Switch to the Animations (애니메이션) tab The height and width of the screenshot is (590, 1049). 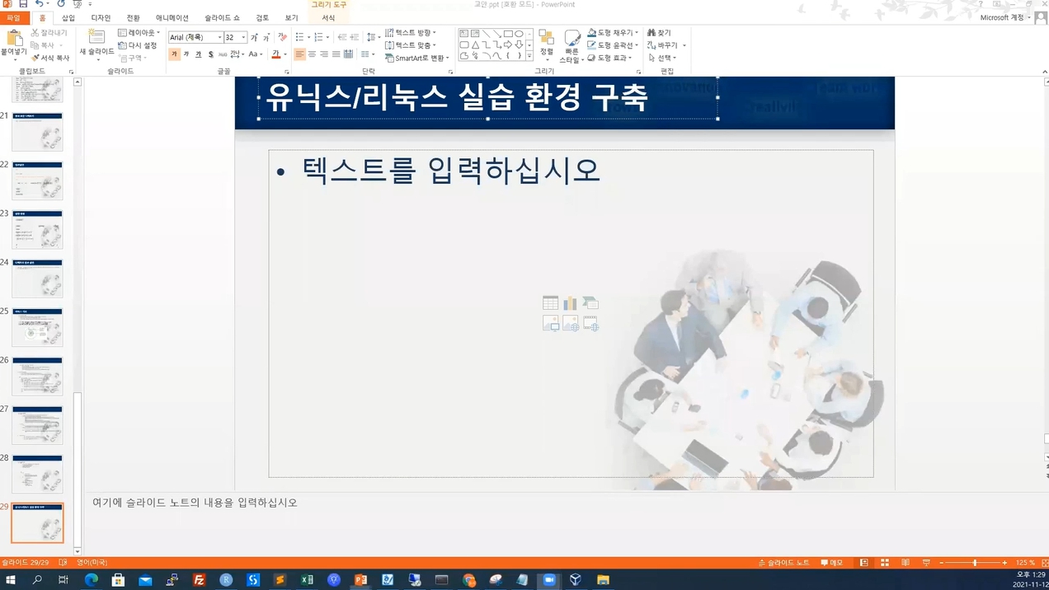(172, 18)
